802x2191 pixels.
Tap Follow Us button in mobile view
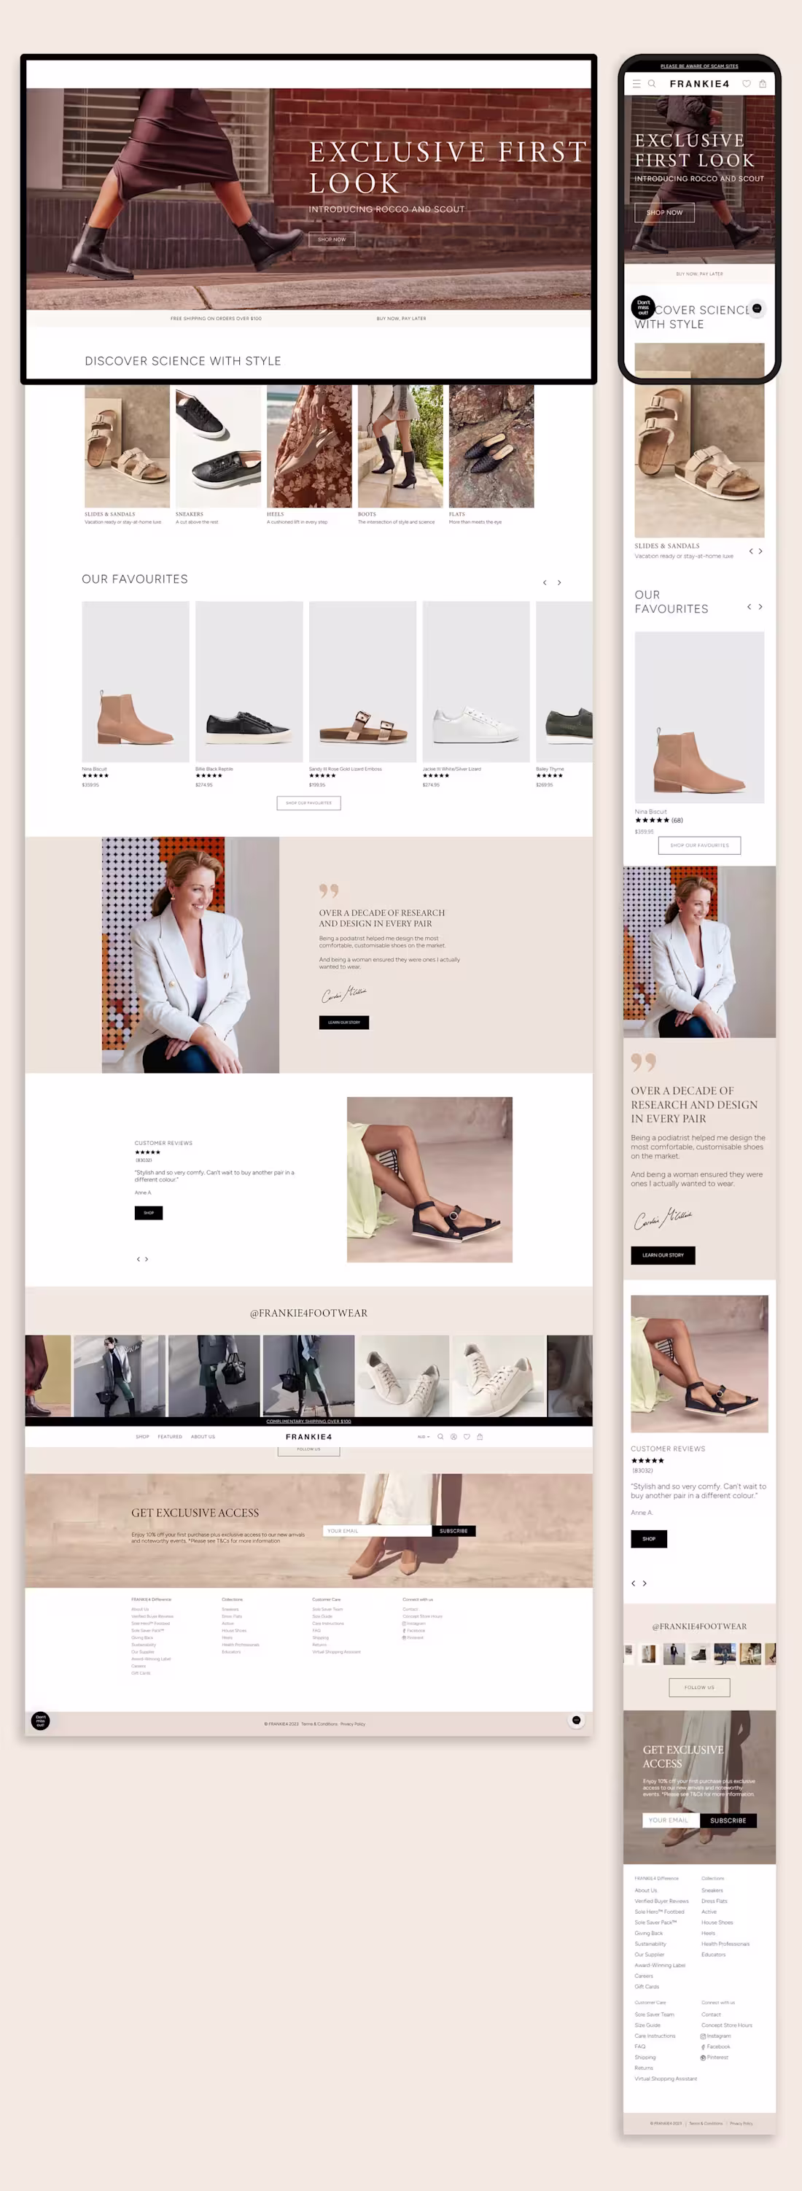tap(699, 1686)
